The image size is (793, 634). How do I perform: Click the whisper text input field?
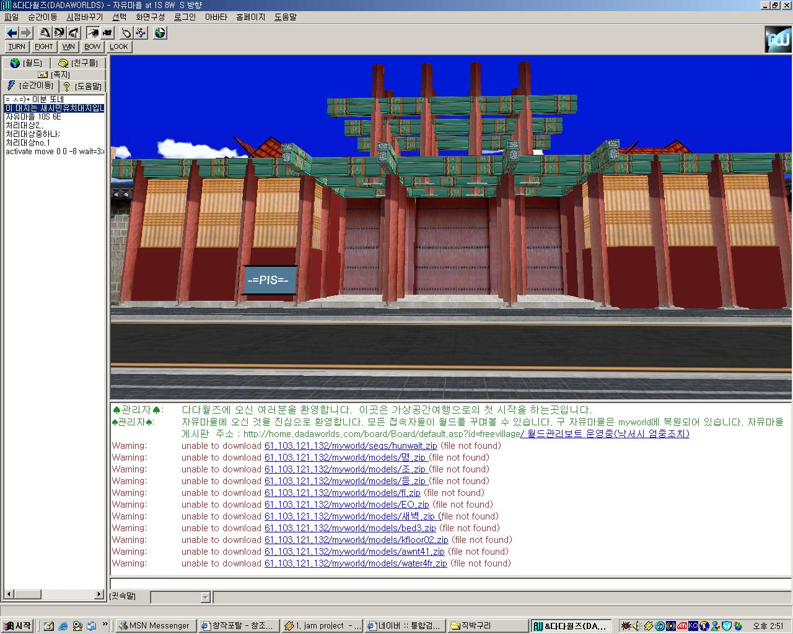click(501, 597)
